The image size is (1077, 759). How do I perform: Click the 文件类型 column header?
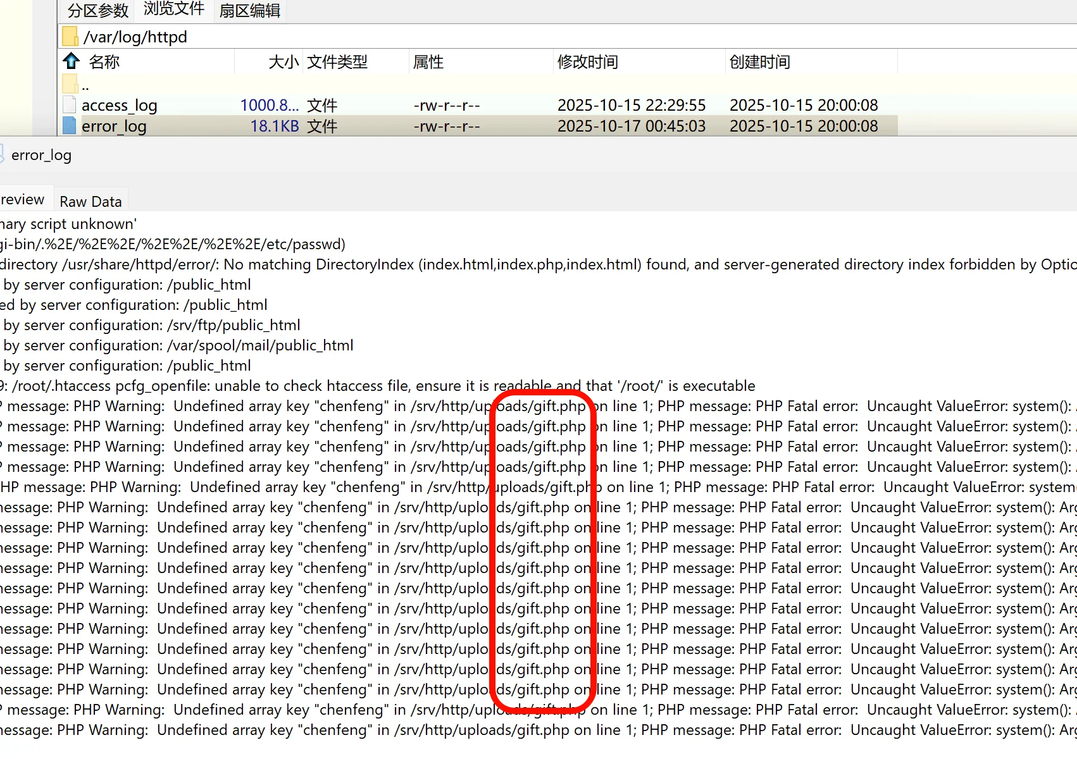(337, 62)
